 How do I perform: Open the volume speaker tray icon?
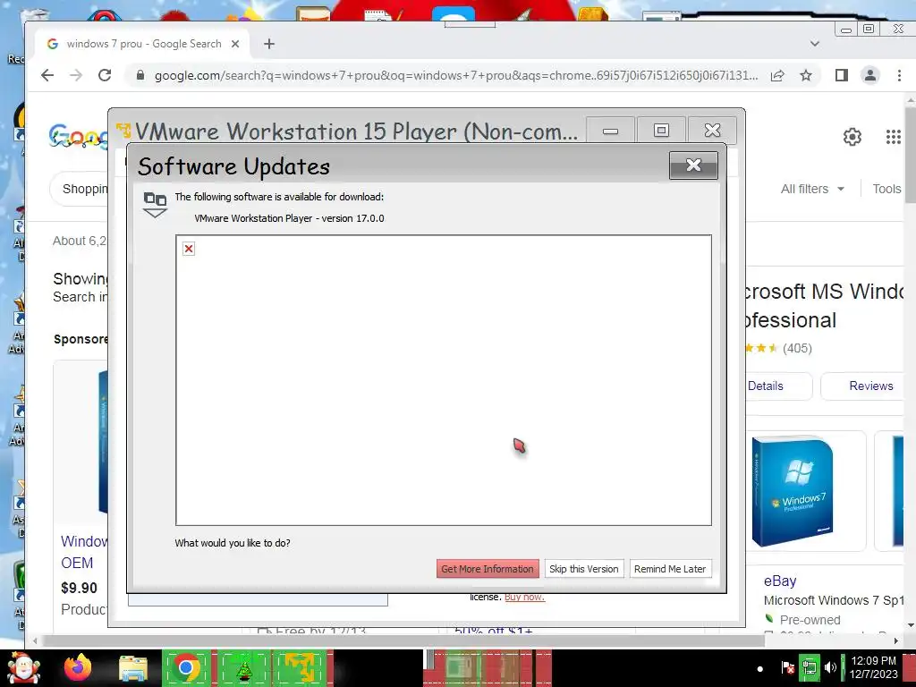click(830, 667)
